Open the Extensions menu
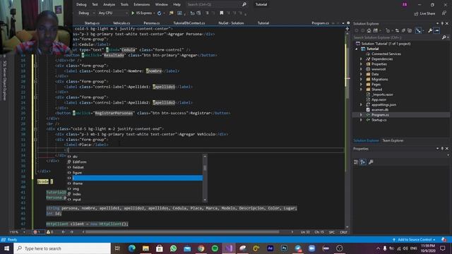 [x=141, y=4]
